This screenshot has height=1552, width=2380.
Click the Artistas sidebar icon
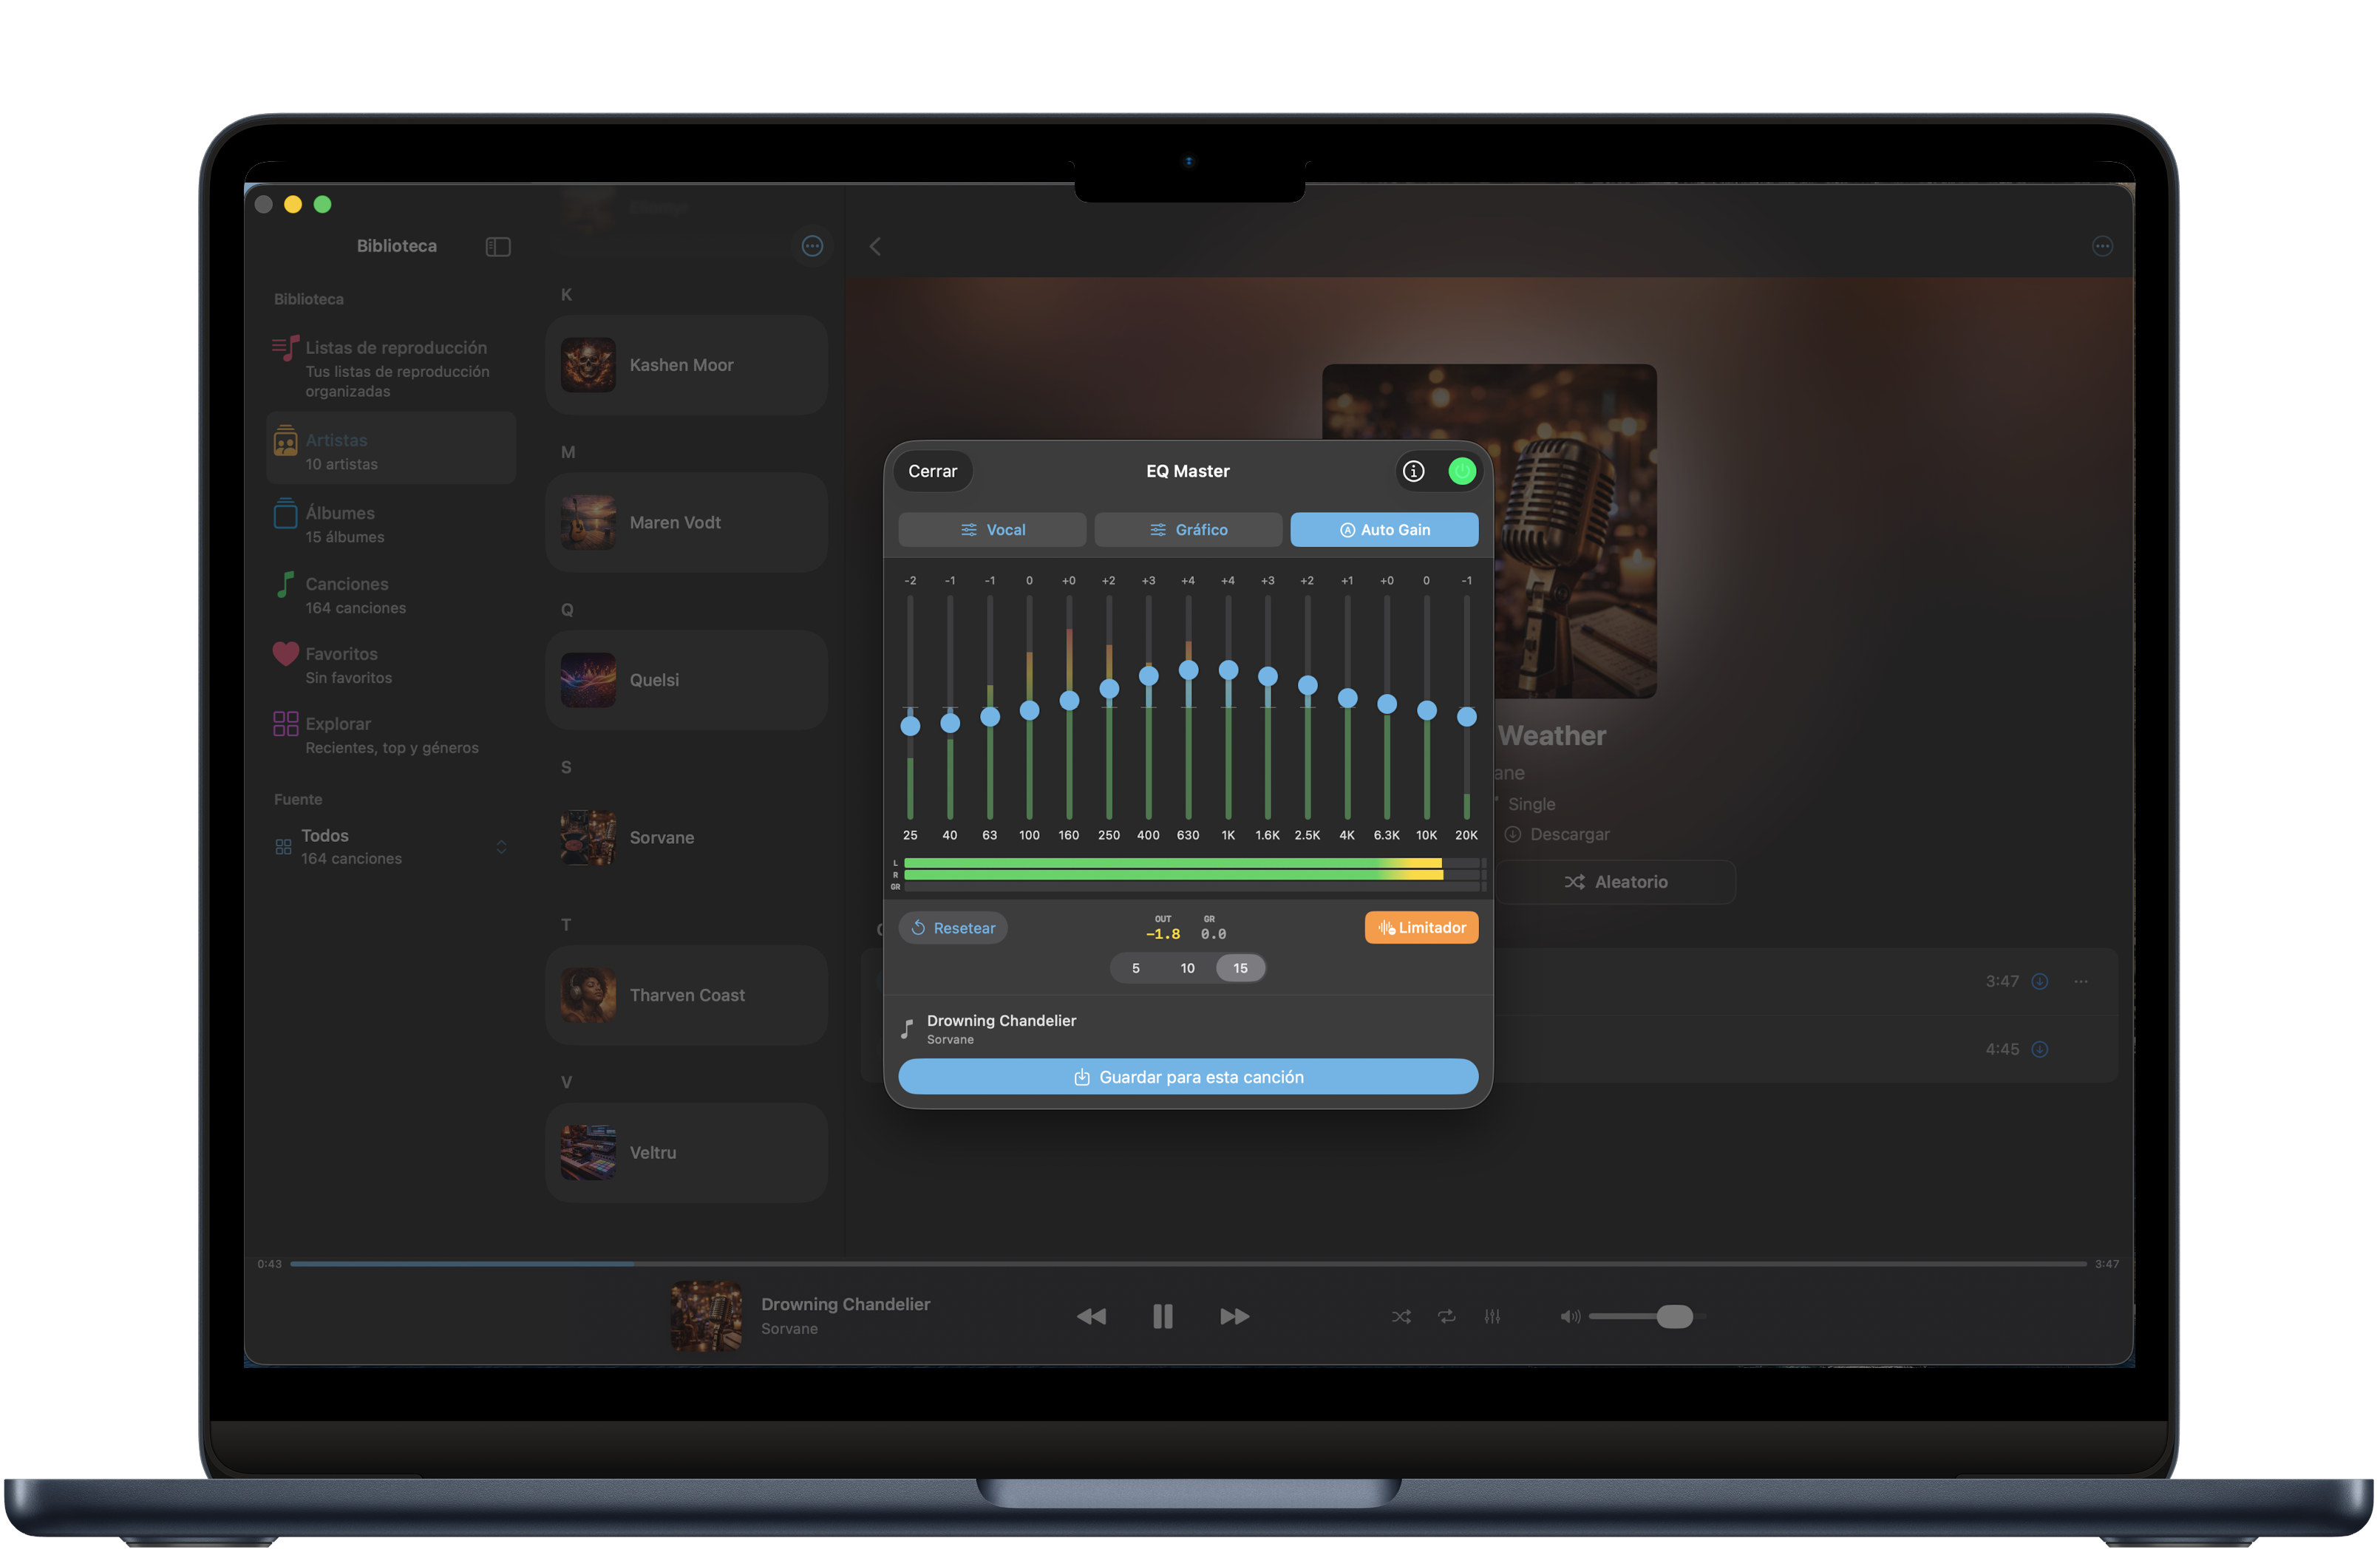[x=285, y=440]
